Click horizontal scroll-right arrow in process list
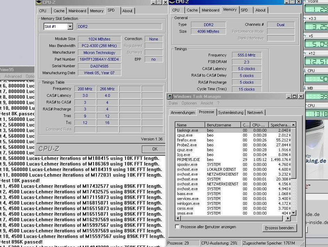The height and width of the screenshot is (247, 328). (x=288, y=218)
